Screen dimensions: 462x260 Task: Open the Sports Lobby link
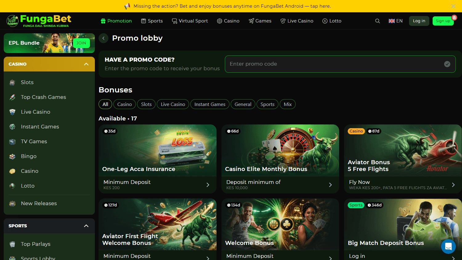[38, 258]
